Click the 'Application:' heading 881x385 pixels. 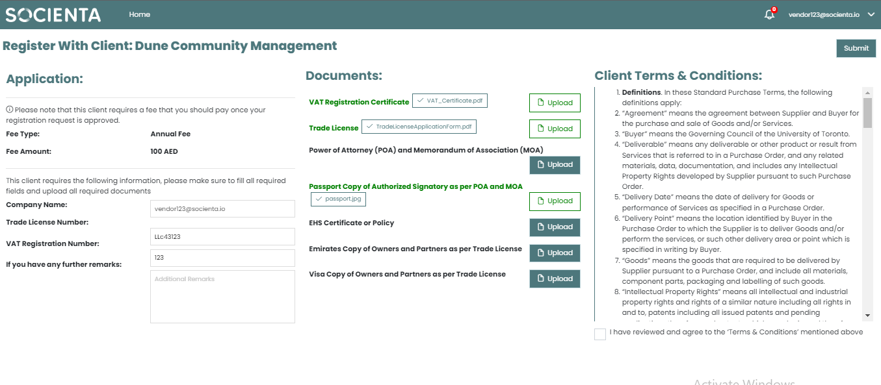tap(45, 79)
